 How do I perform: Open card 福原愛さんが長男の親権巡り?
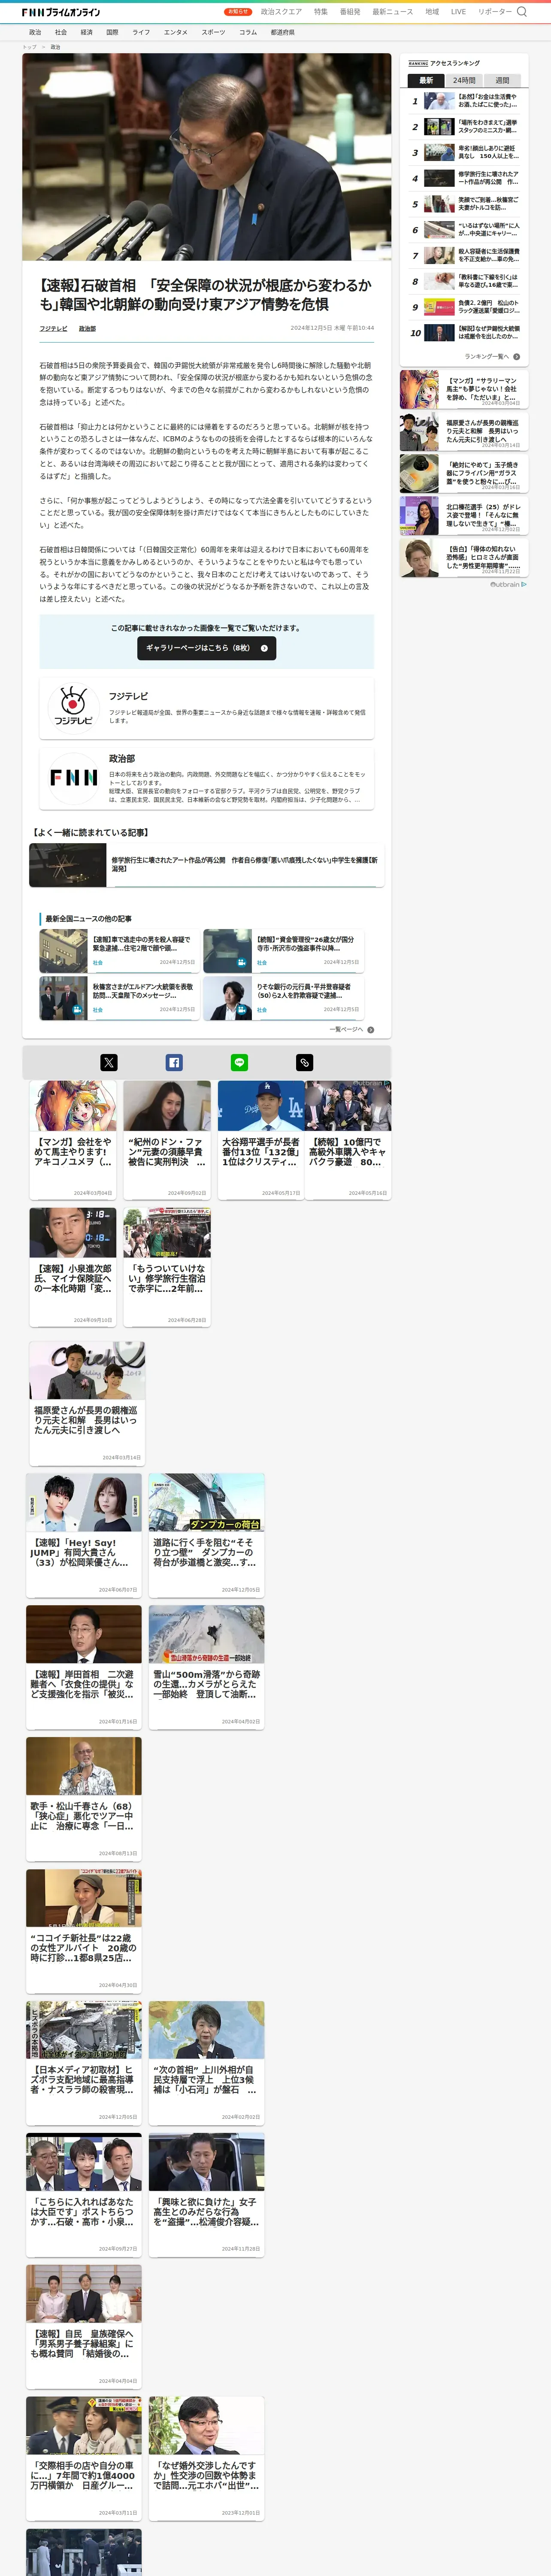(x=87, y=1403)
